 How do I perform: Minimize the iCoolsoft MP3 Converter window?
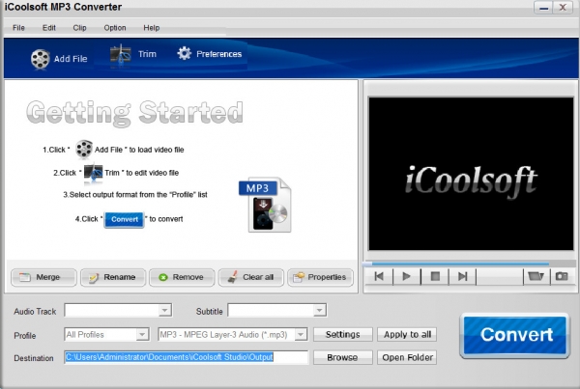pos(543,8)
